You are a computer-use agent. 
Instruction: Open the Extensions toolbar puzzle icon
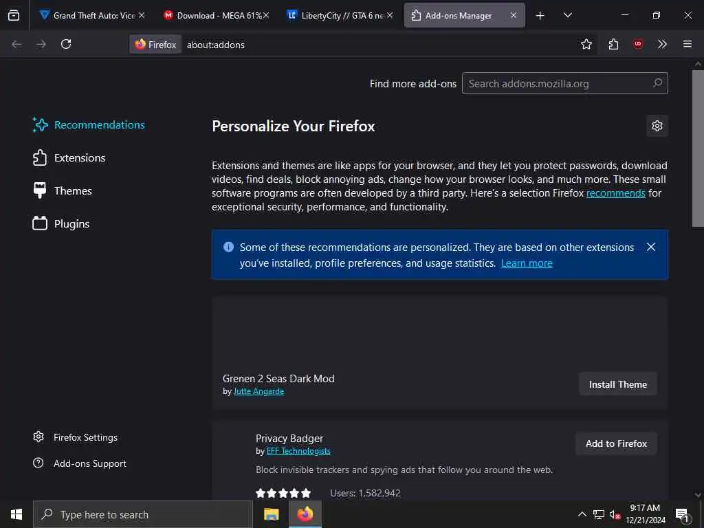pos(613,44)
